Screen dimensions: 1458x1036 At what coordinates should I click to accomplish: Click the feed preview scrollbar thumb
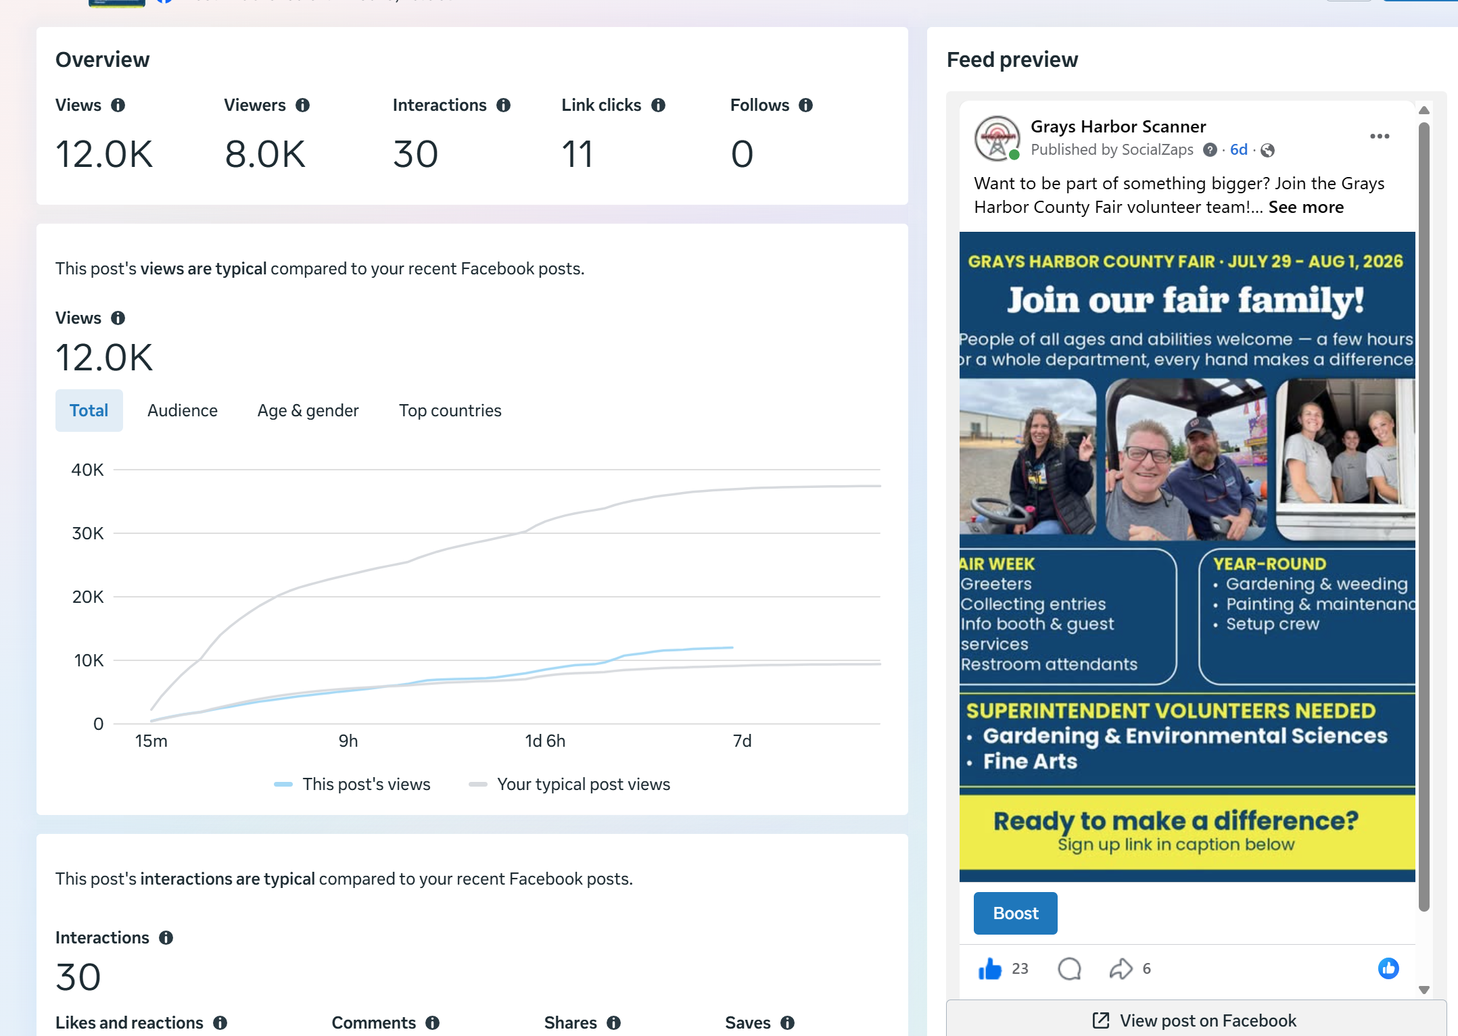click(x=1424, y=517)
